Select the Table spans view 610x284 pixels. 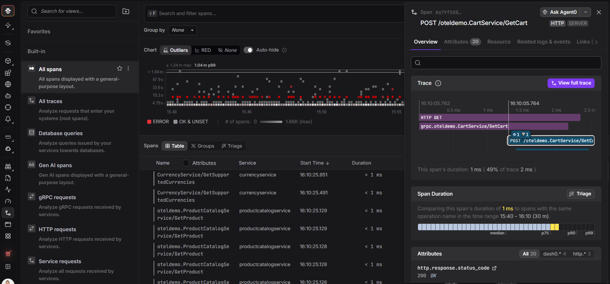[x=175, y=146]
